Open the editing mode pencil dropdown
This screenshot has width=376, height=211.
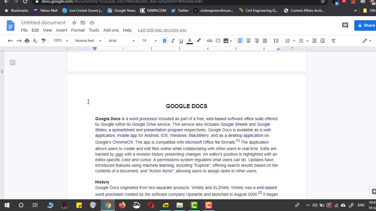coord(367,41)
